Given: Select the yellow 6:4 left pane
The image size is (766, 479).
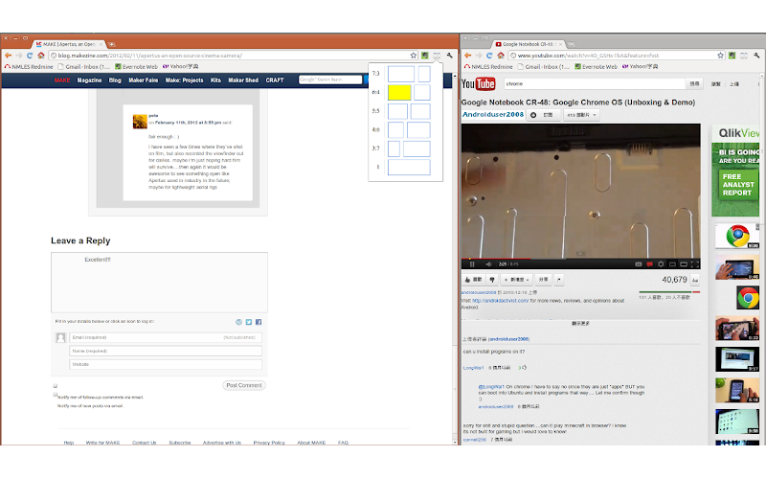Looking at the screenshot, I should pyautogui.click(x=399, y=92).
